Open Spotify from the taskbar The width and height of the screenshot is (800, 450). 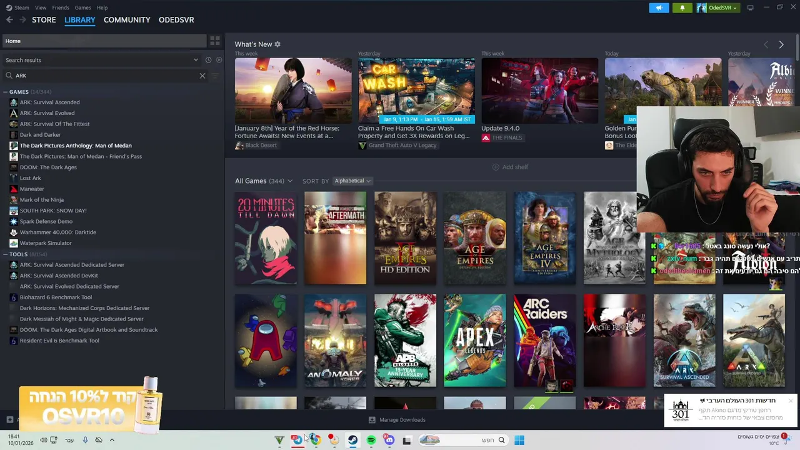coord(371,440)
